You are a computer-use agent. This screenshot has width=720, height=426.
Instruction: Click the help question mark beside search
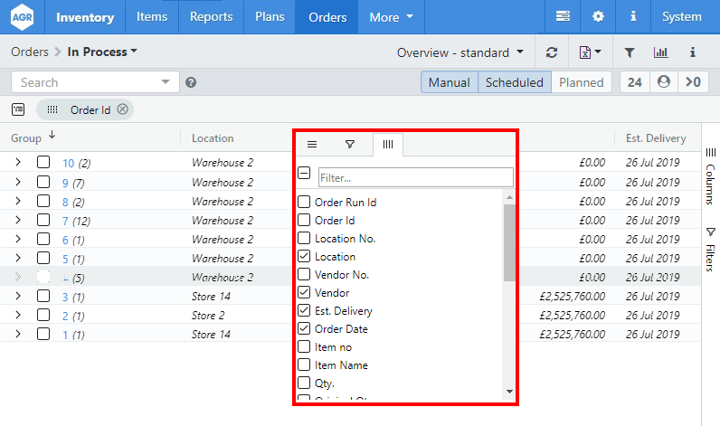[x=191, y=82]
